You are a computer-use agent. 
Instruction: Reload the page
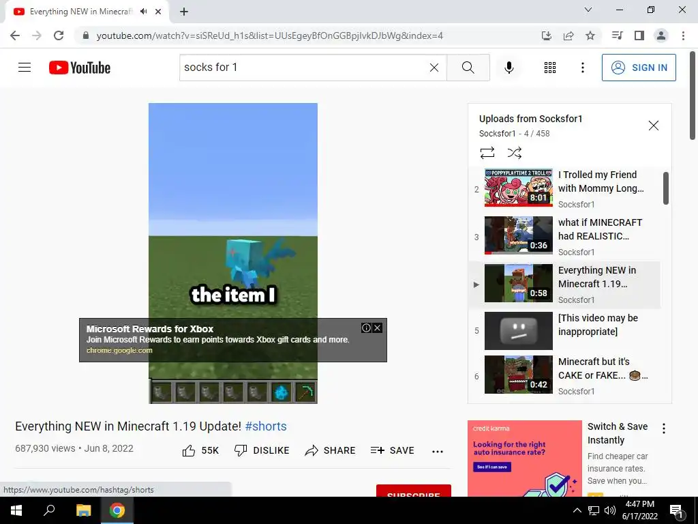coord(59,35)
